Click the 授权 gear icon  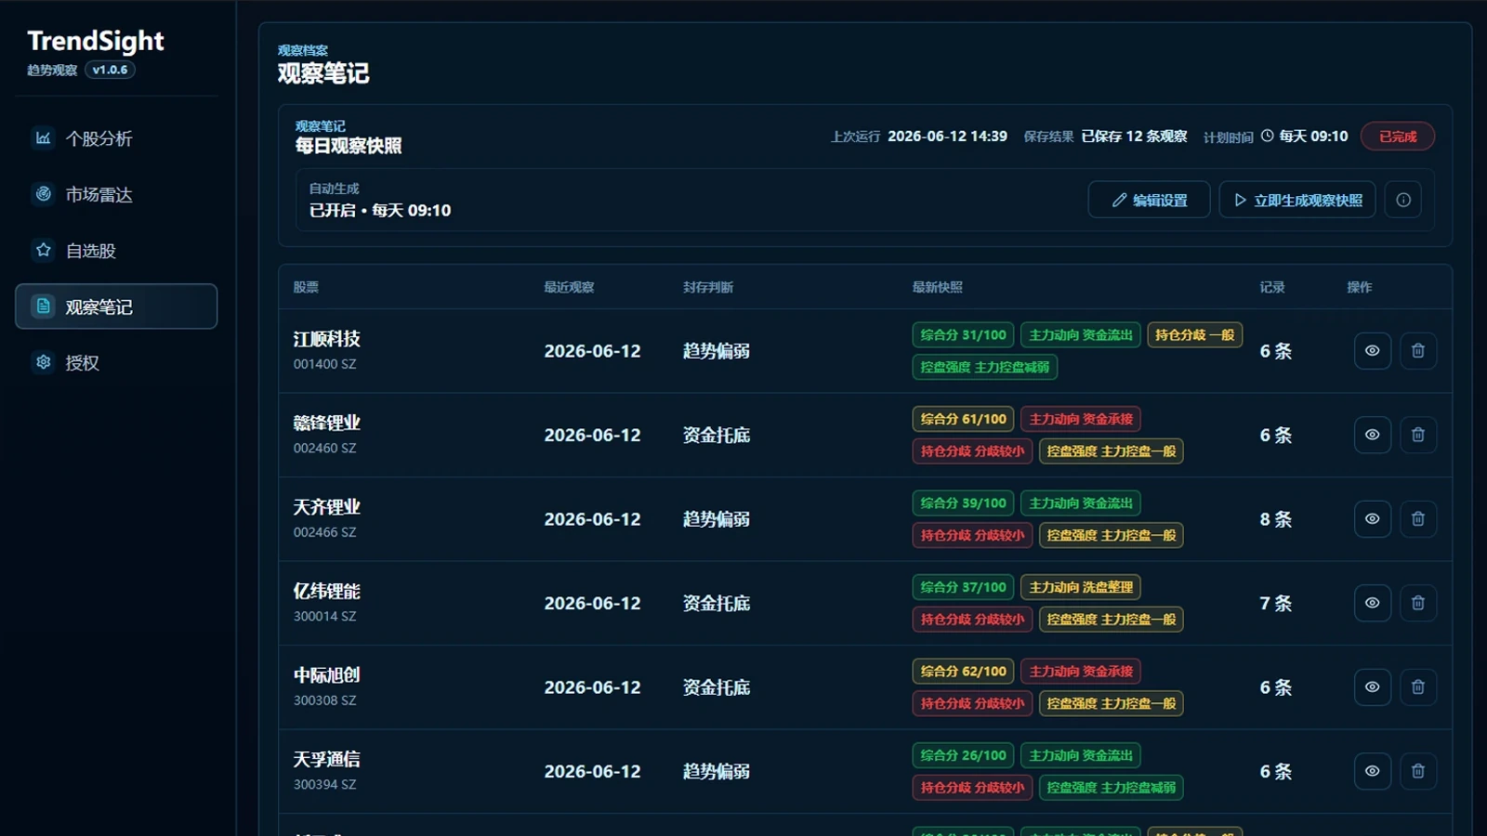(x=43, y=361)
